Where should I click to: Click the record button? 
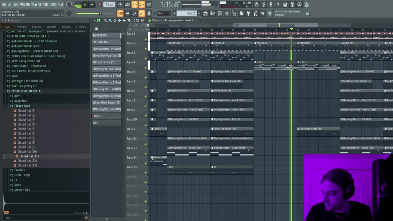click(x=99, y=5)
